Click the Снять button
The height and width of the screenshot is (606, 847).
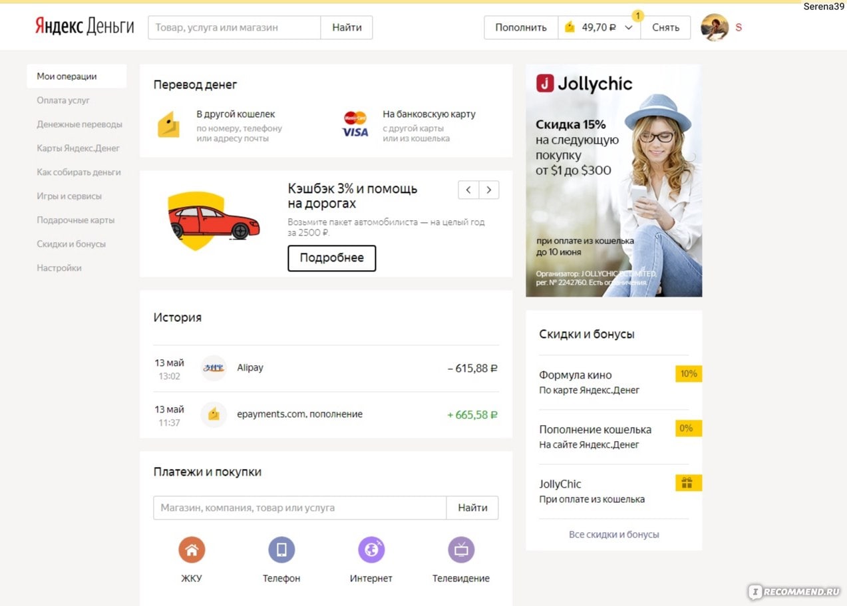[665, 27]
